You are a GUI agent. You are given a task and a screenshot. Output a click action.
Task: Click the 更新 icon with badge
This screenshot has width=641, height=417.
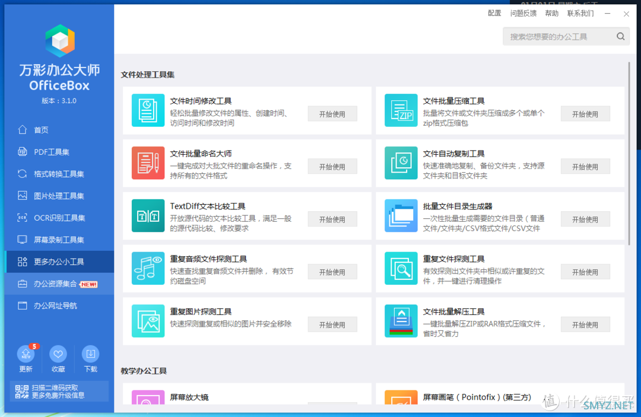click(26, 354)
